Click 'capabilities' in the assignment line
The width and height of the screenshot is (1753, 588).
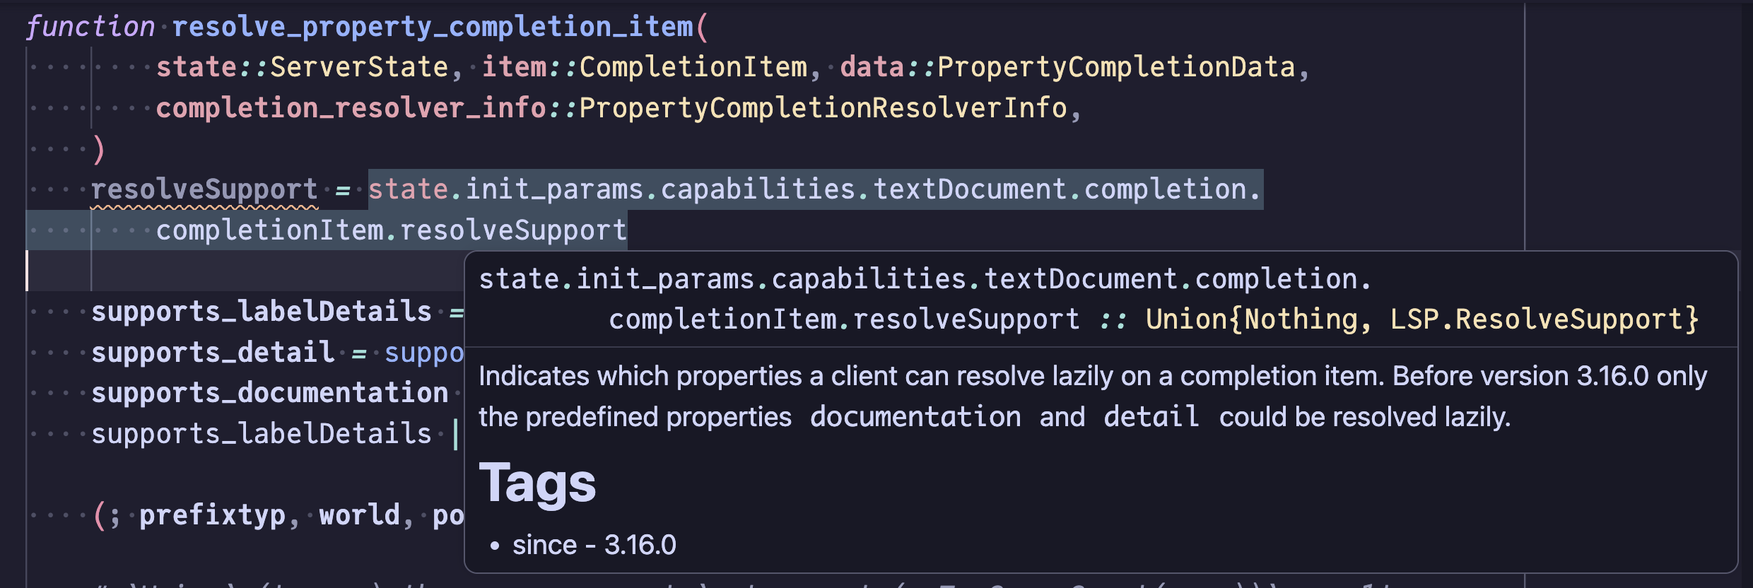click(758, 189)
